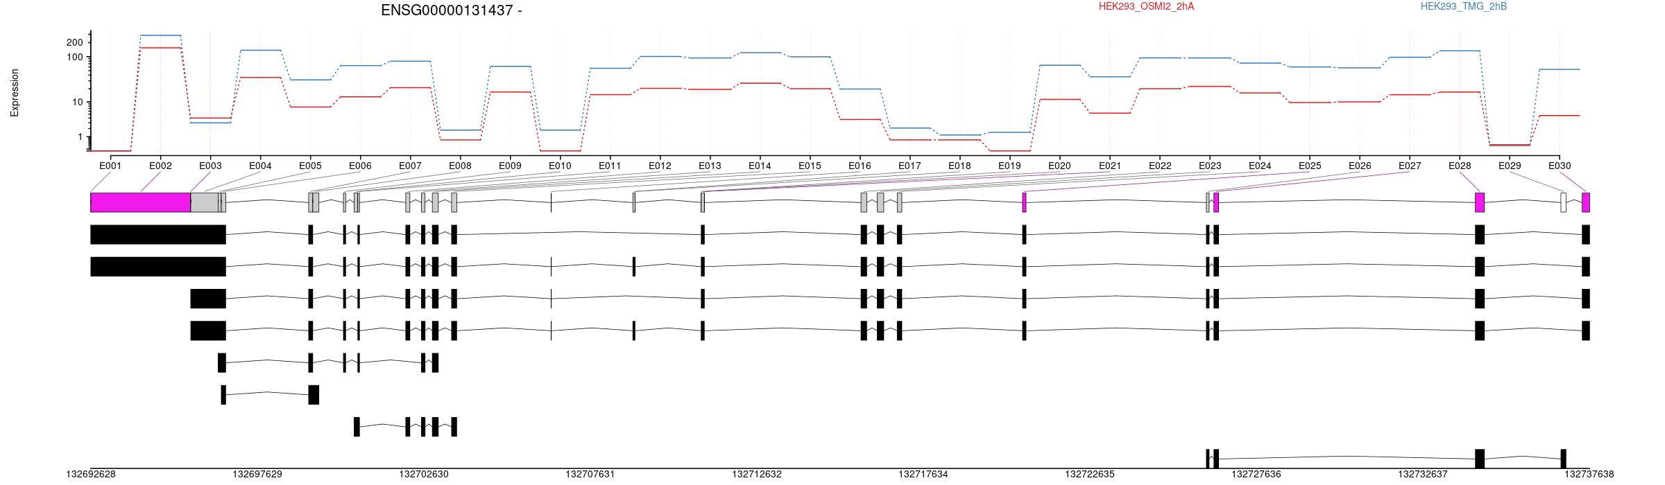1665x485 pixels.
Task: Select exon label E013
Action: coord(710,166)
